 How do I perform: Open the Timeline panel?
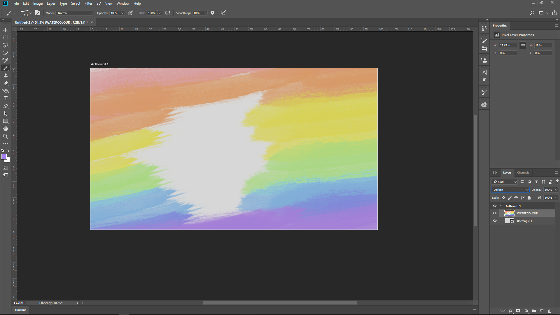pos(20,310)
